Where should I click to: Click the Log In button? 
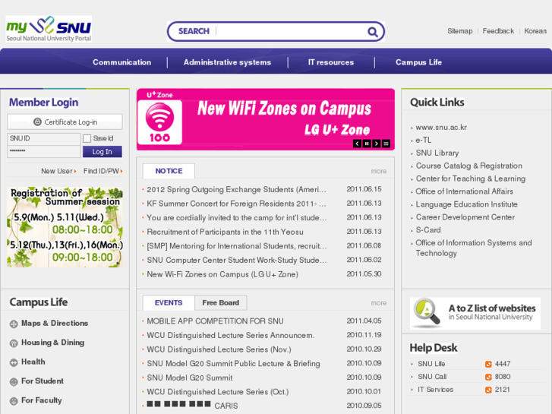(x=102, y=152)
